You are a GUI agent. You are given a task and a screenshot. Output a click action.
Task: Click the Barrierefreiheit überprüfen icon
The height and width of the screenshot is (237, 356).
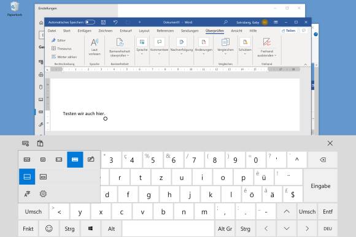[x=120, y=42]
